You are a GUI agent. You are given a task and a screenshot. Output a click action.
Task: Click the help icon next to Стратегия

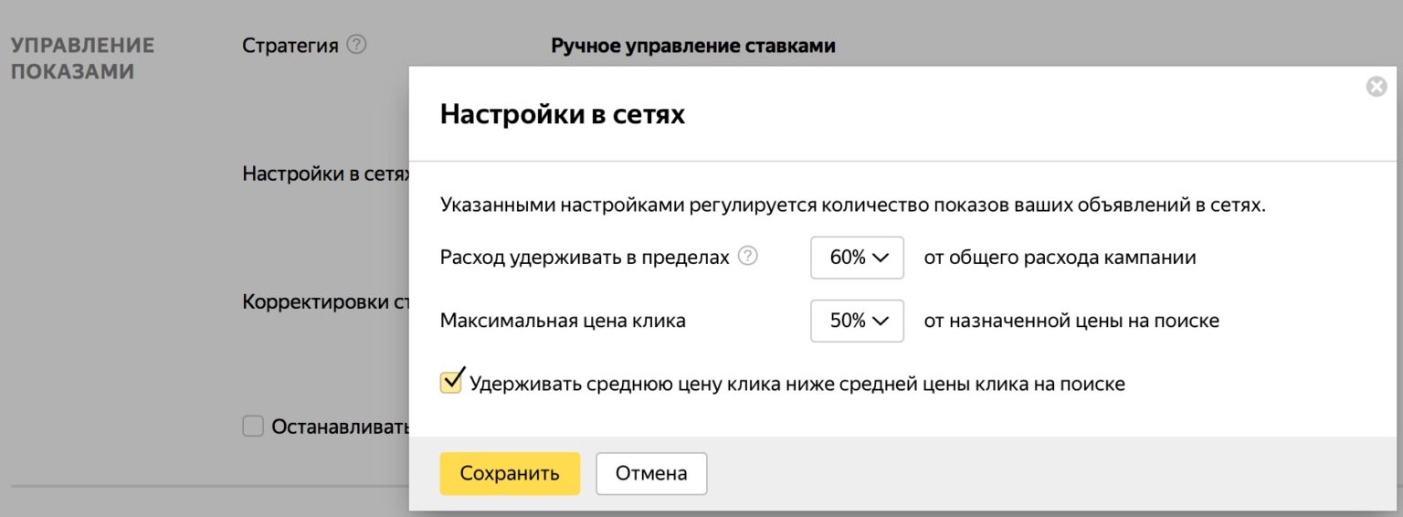coord(357,45)
